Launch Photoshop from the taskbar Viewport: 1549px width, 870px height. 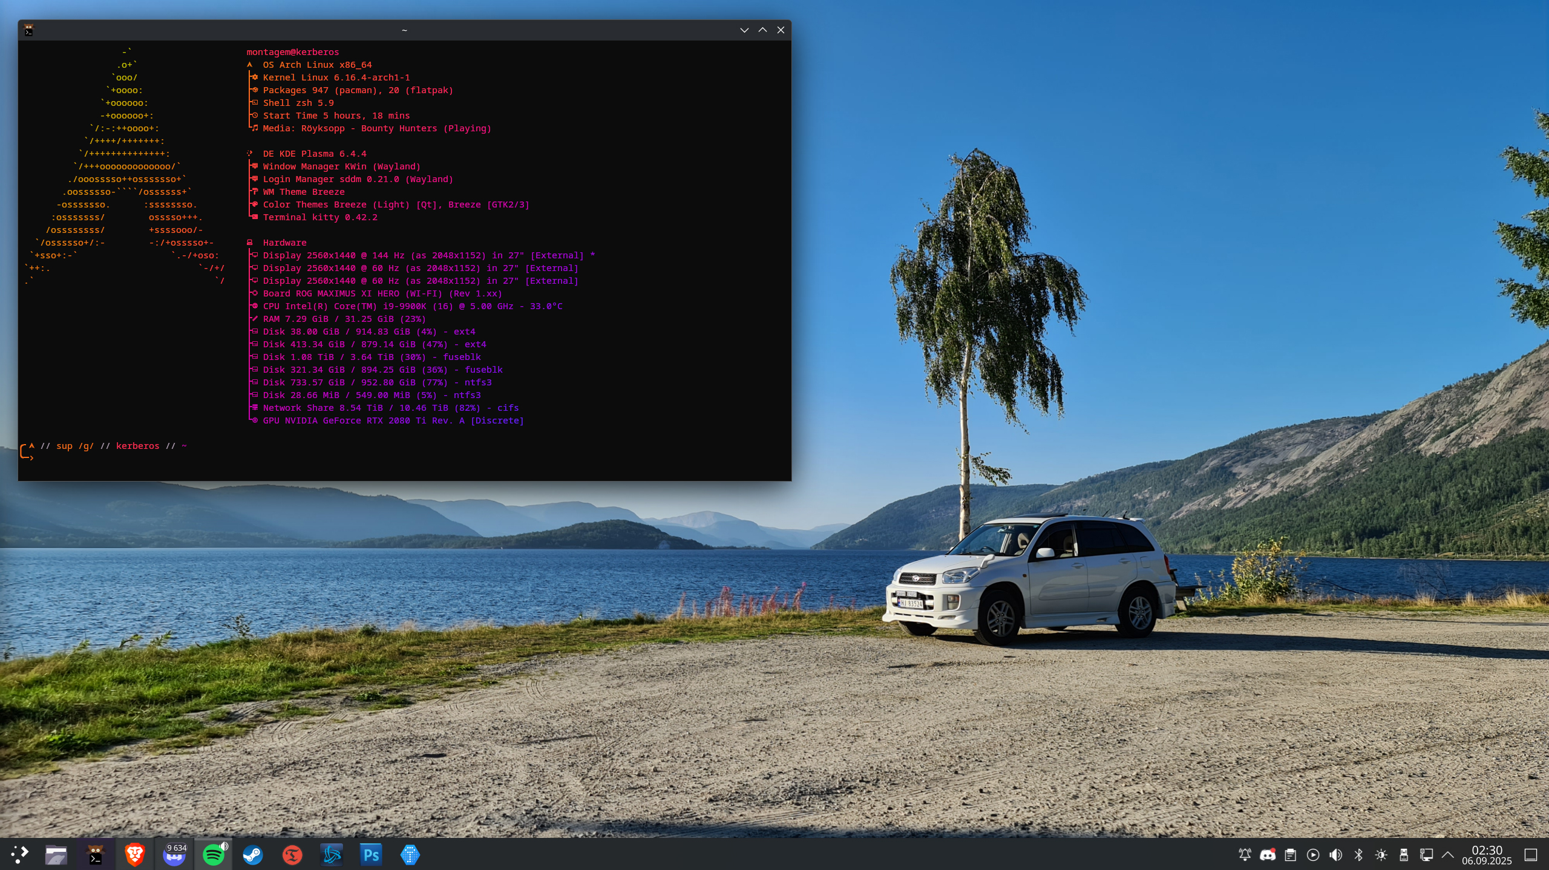(371, 854)
